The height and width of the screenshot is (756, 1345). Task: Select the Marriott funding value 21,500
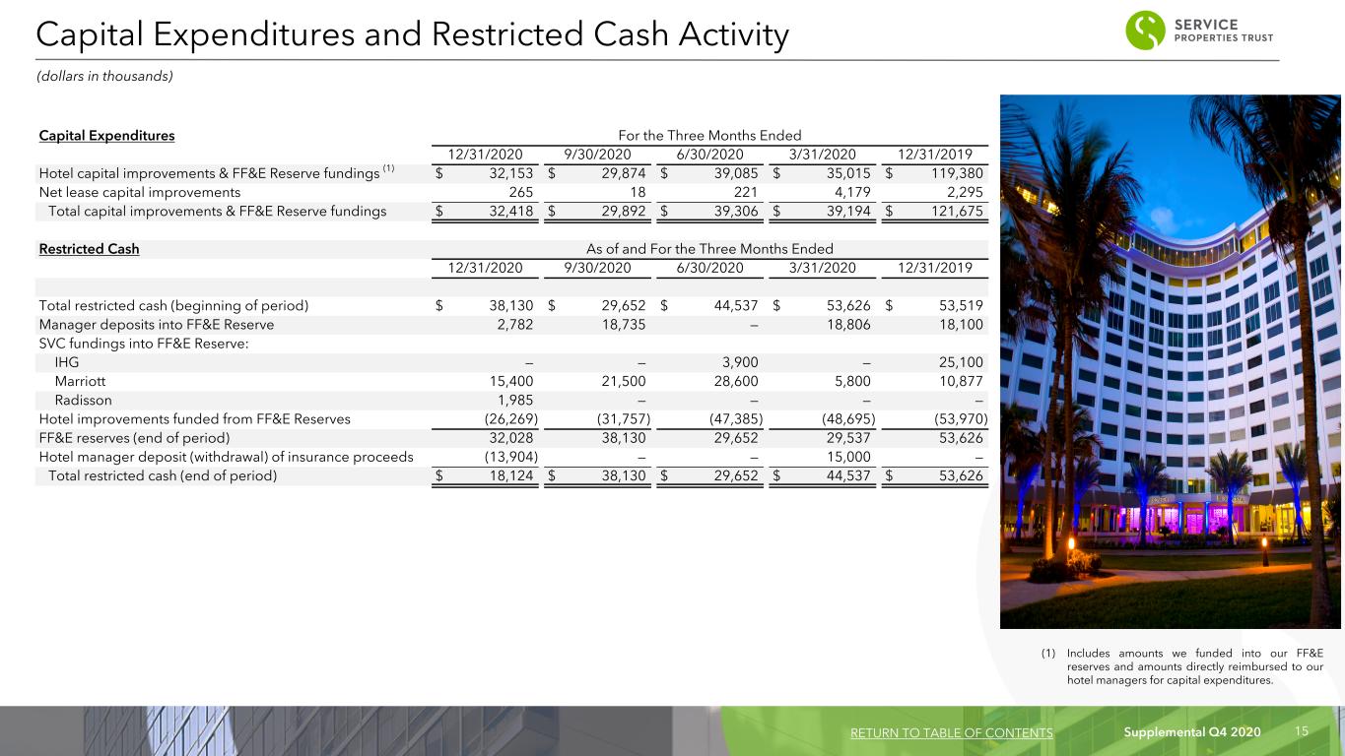[x=622, y=381]
